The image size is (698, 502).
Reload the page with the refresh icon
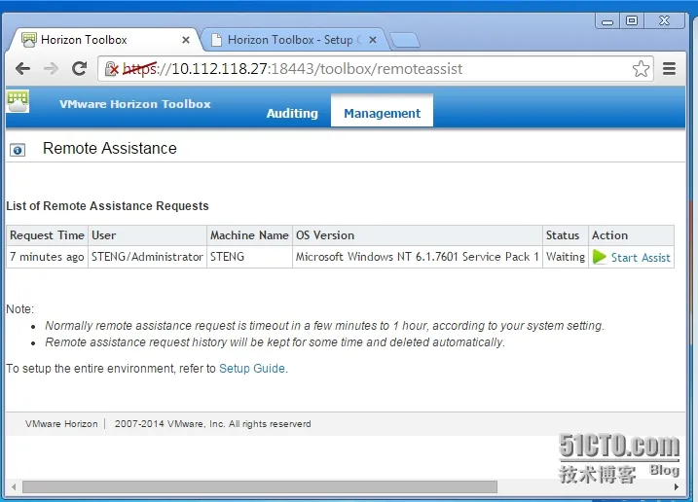79,68
